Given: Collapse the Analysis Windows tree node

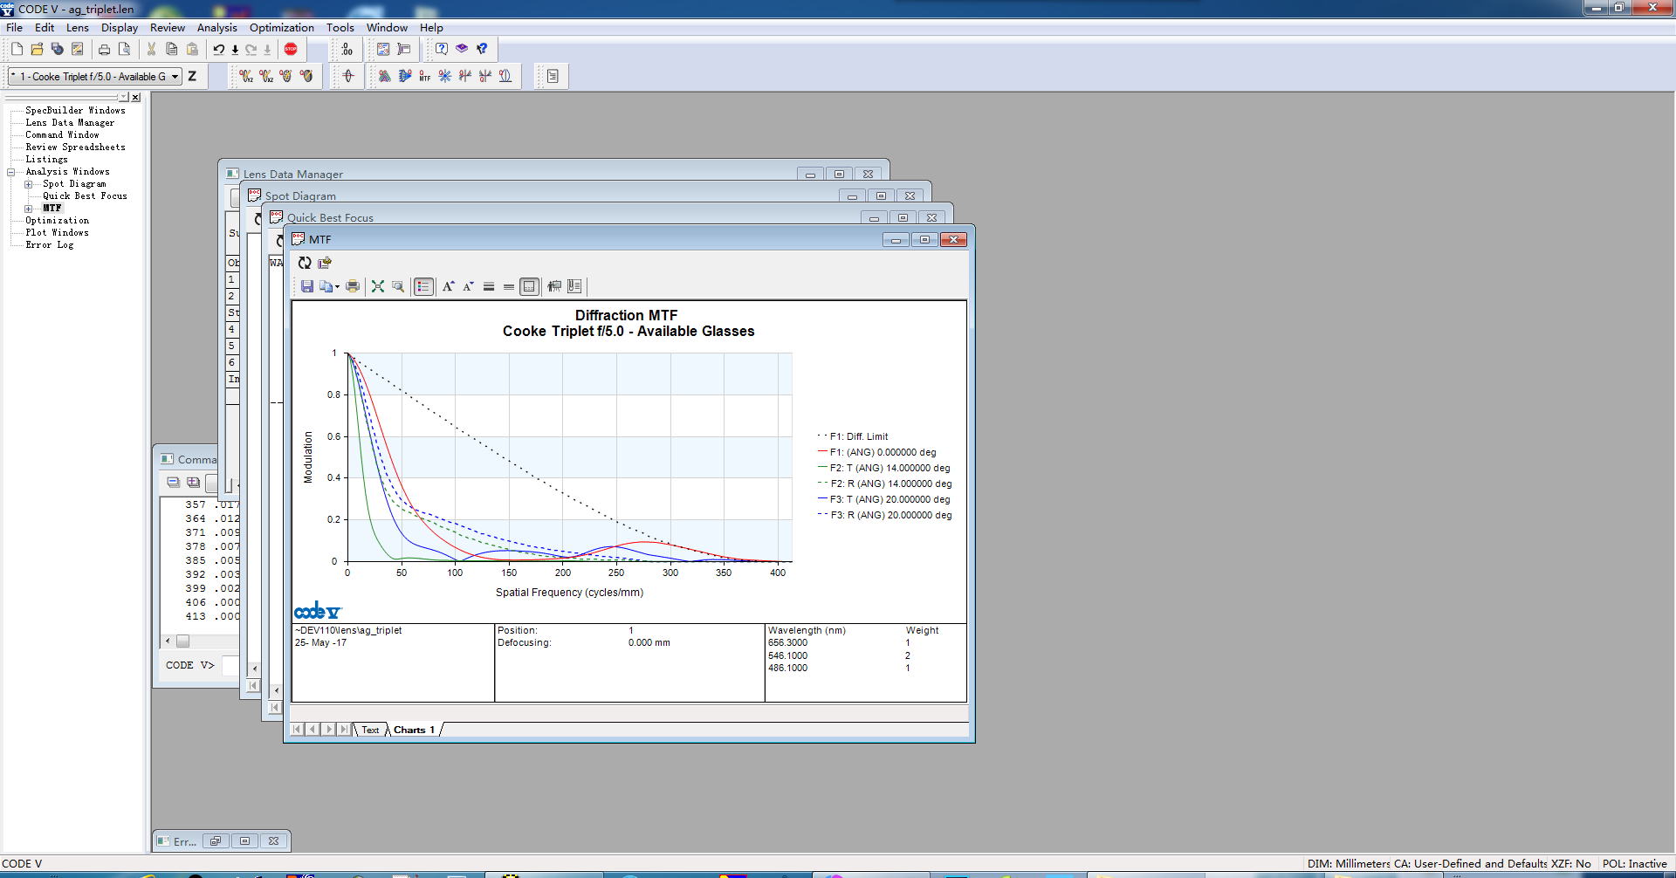Looking at the screenshot, I should (x=11, y=172).
